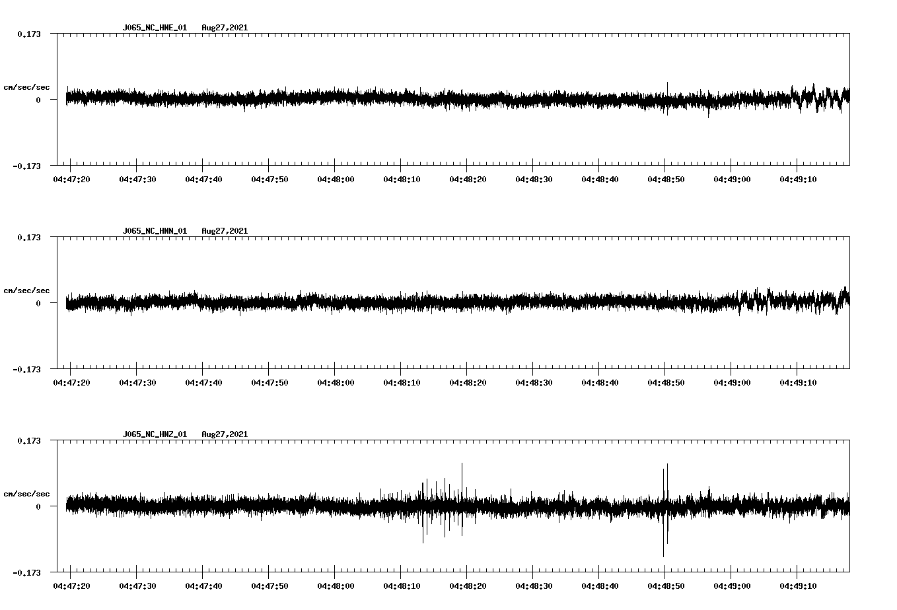Viewport: 897px width, 610px height.
Task: Select the Aug27,2021 date on HNE plot
Action: 225,28
